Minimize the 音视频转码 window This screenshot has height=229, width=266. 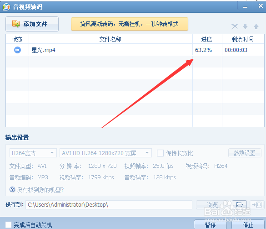245,6
